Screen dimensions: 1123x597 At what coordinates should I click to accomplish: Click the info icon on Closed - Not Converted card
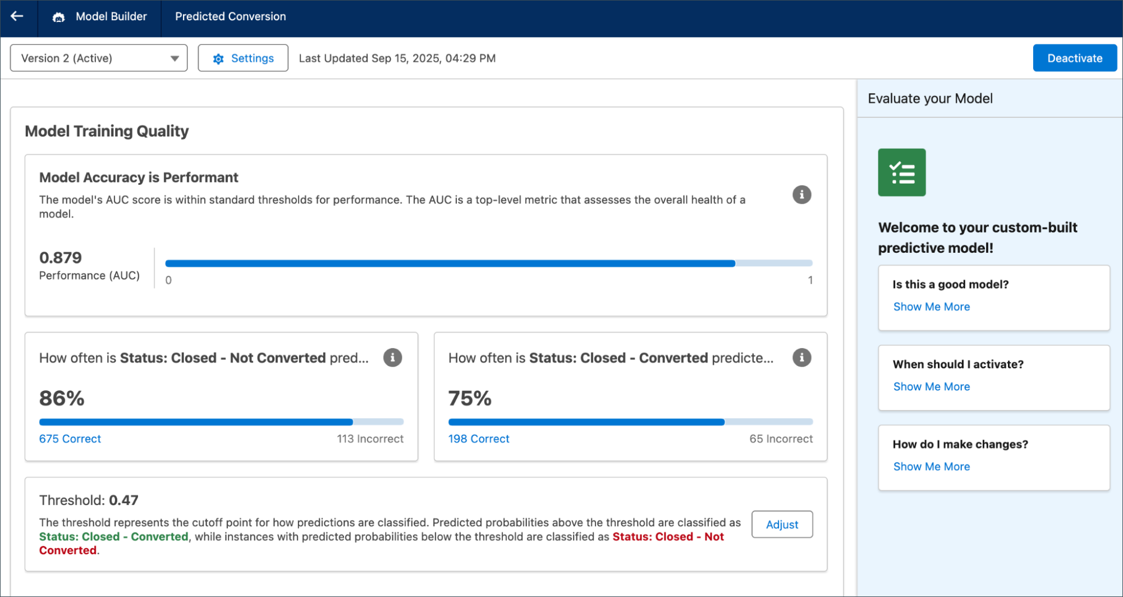(x=392, y=357)
